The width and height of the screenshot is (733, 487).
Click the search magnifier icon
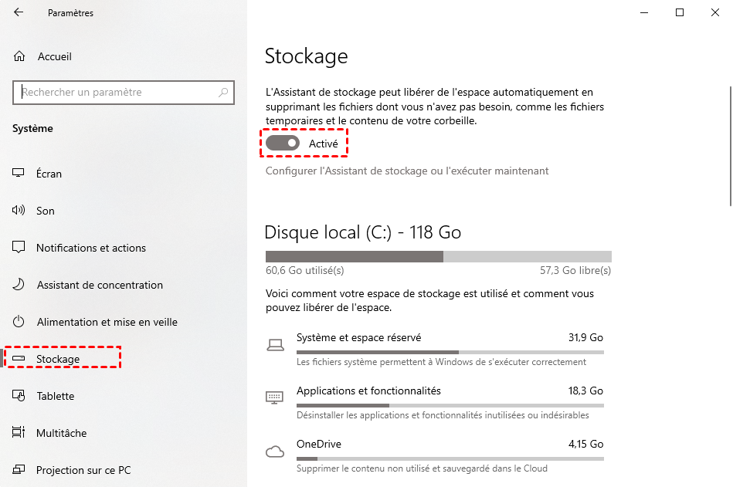[223, 93]
